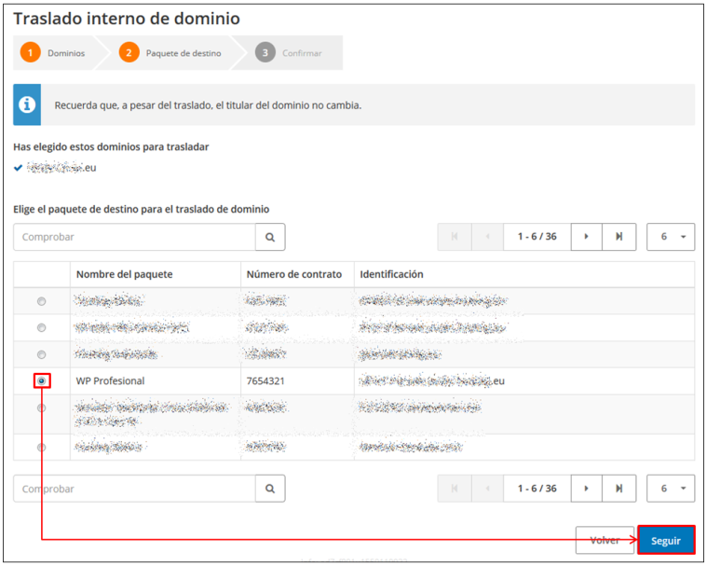This screenshot has height=566, width=707.
Task: Select radio button of third package row
Action: click(42, 354)
